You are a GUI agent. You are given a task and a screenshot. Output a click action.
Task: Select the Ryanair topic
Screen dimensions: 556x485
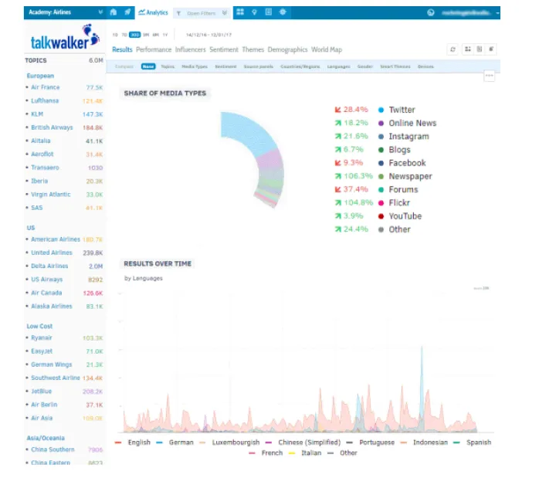42,337
